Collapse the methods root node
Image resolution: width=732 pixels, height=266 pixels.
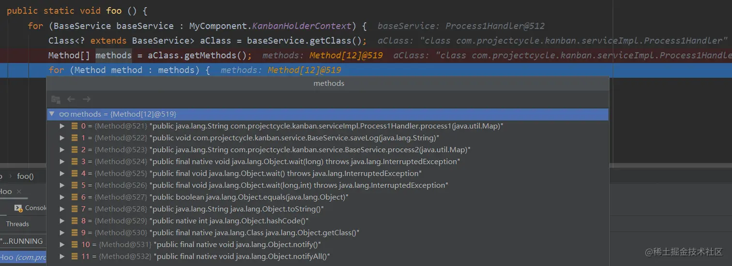[x=52, y=114]
